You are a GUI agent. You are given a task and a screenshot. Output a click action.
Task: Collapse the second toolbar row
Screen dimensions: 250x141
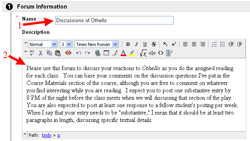(26, 51)
